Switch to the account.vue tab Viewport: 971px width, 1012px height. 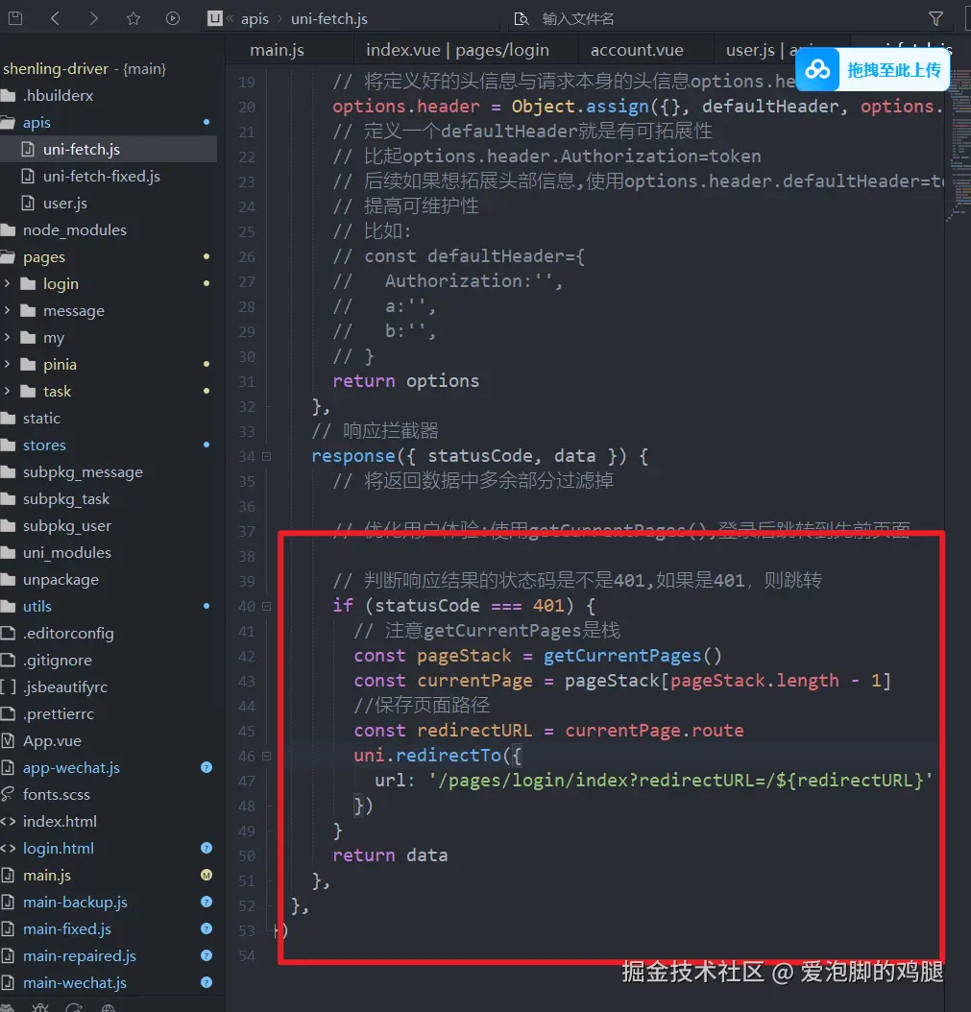point(637,50)
